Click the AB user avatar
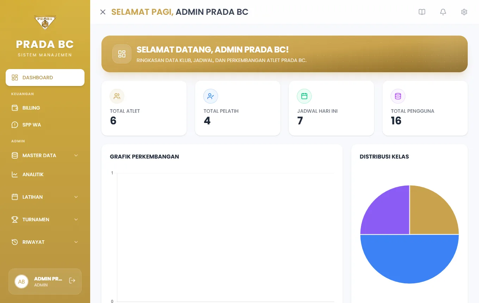The width and height of the screenshot is (479, 303). [21, 282]
